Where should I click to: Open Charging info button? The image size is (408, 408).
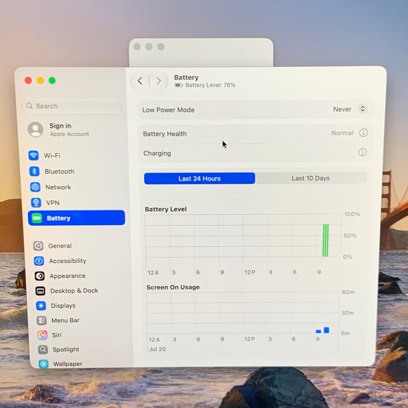(363, 152)
